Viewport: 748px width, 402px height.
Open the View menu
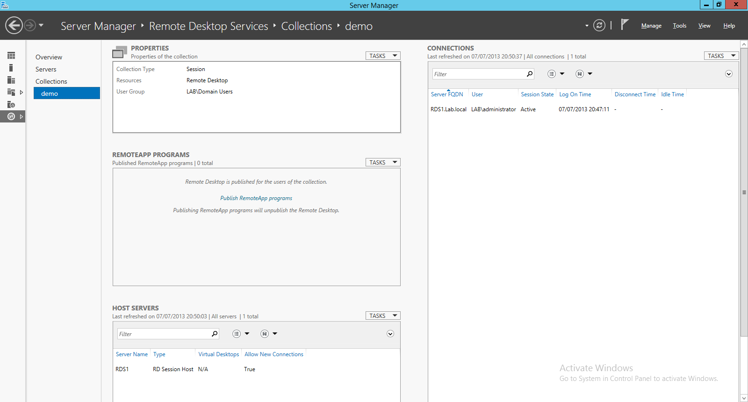pyautogui.click(x=705, y=26)
